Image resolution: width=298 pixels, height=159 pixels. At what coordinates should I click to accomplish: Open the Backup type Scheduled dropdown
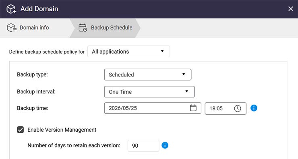tap(148, 74)
